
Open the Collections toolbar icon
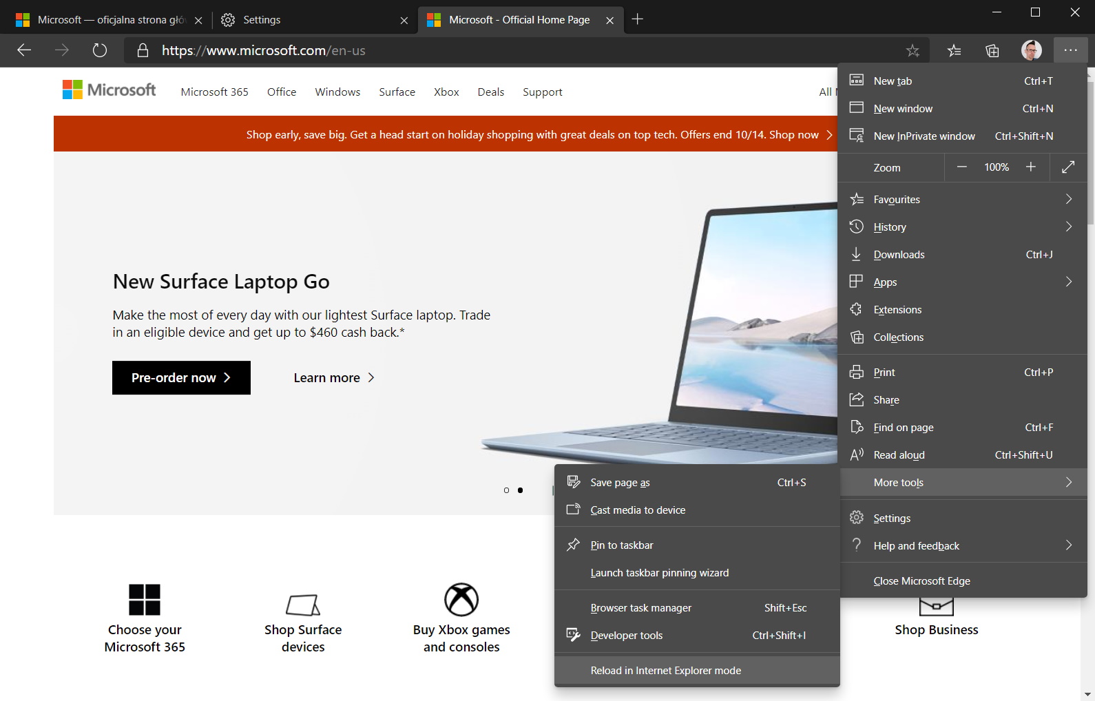coord(992,50)
